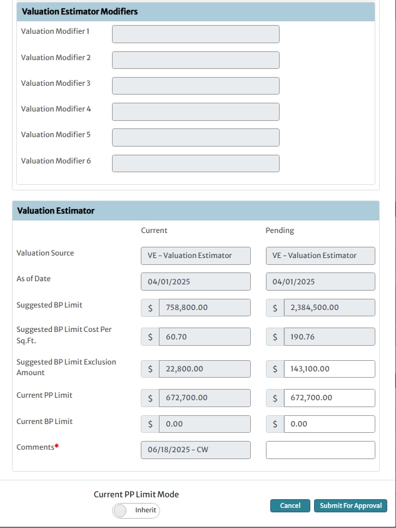396x528 pixels.
Task: Toggle the Current PP Limit Mode Inherit switch
Action: click(x=136, y=510)
